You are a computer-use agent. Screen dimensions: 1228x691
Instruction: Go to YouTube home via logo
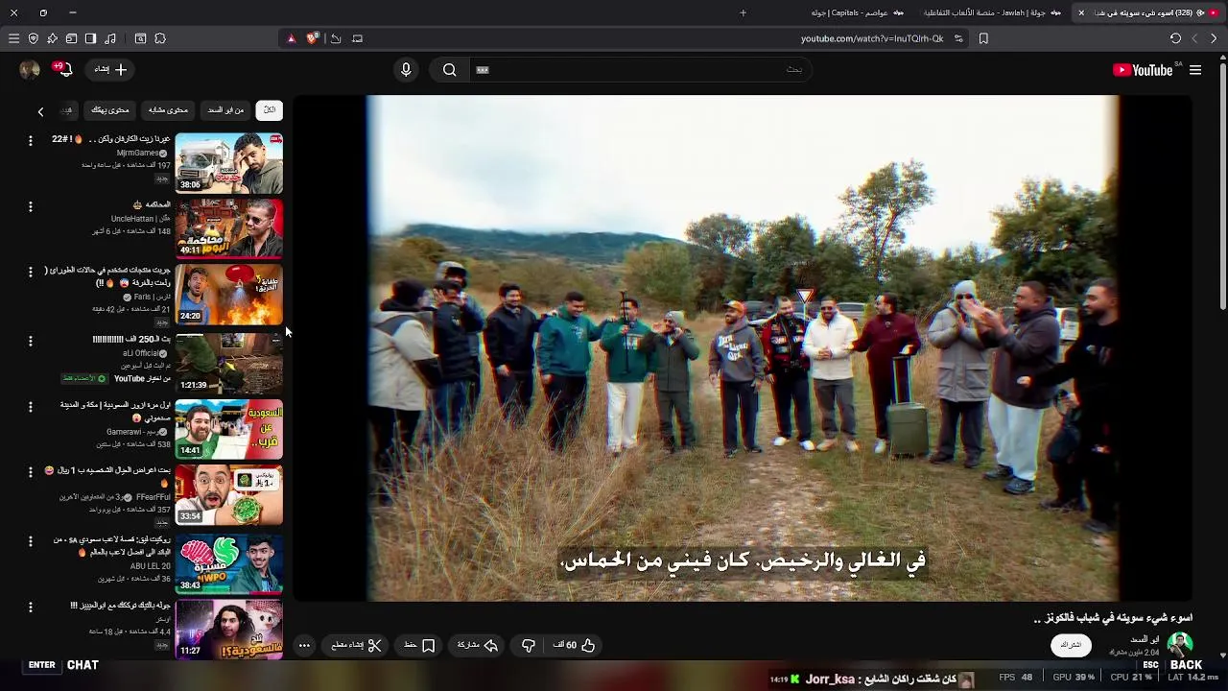[1143, 70]
